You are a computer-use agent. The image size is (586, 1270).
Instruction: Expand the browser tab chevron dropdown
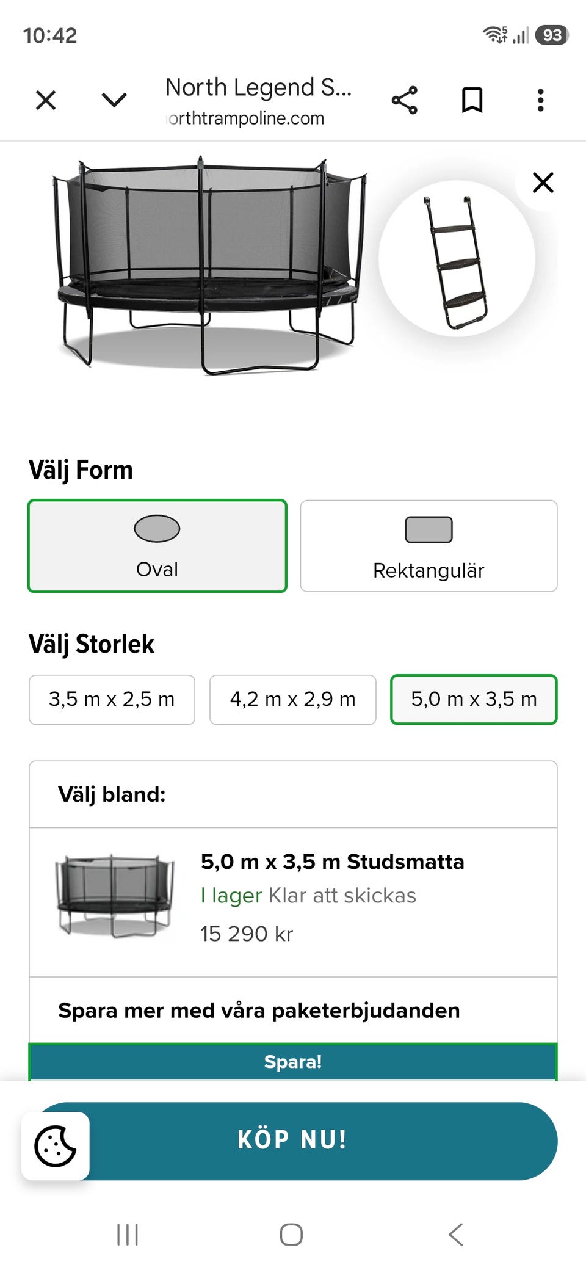(x=114, y=100)
